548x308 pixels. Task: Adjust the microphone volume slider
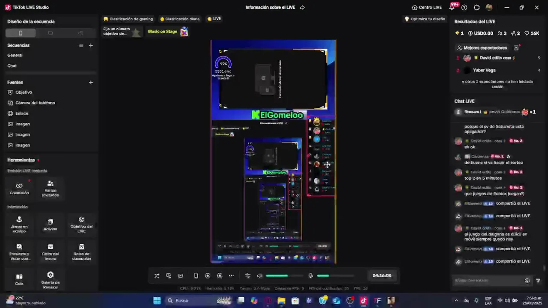(335, 276)
